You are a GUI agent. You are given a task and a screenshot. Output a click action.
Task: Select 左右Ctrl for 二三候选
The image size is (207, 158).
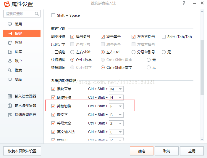103,52
